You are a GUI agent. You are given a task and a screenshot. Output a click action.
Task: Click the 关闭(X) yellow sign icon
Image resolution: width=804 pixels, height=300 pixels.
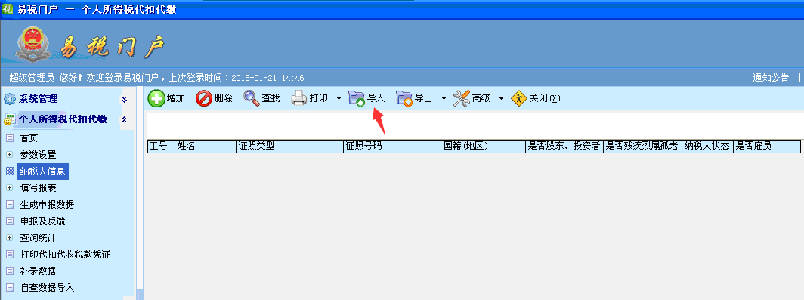pyautogui.click(x=519, y=98)
